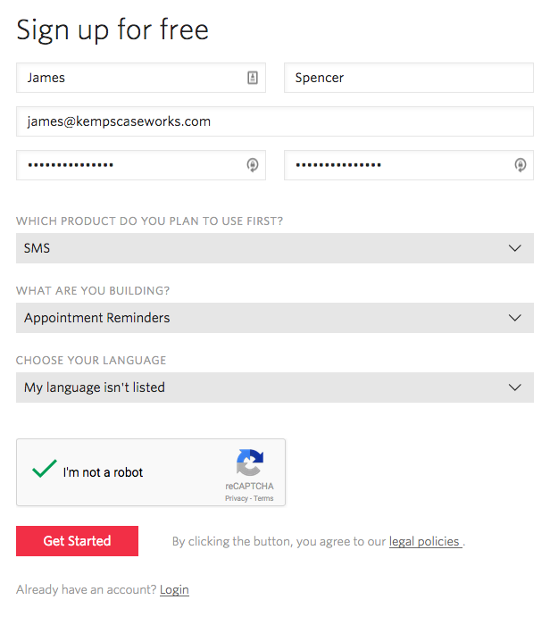Click inside the confirm password field

[x=397, y=165]
